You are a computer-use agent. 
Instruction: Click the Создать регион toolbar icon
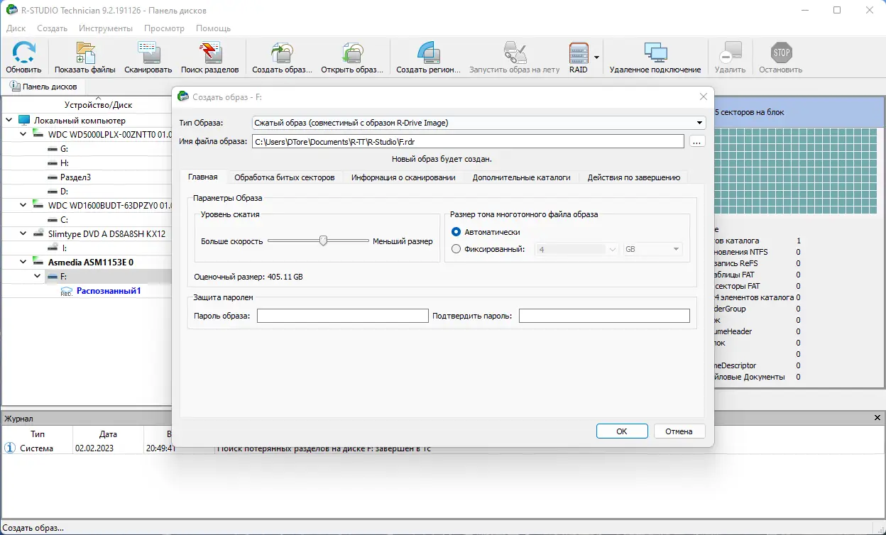[x=428, y=53]
